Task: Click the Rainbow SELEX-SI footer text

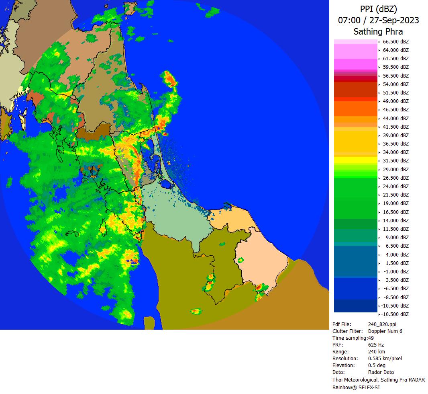Action: [x=356, y=387]
